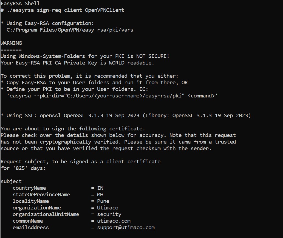This screenshot has height=238, width=283.
Task: Click the organizationName value Utimaco
Action: [x=107, y=208]
